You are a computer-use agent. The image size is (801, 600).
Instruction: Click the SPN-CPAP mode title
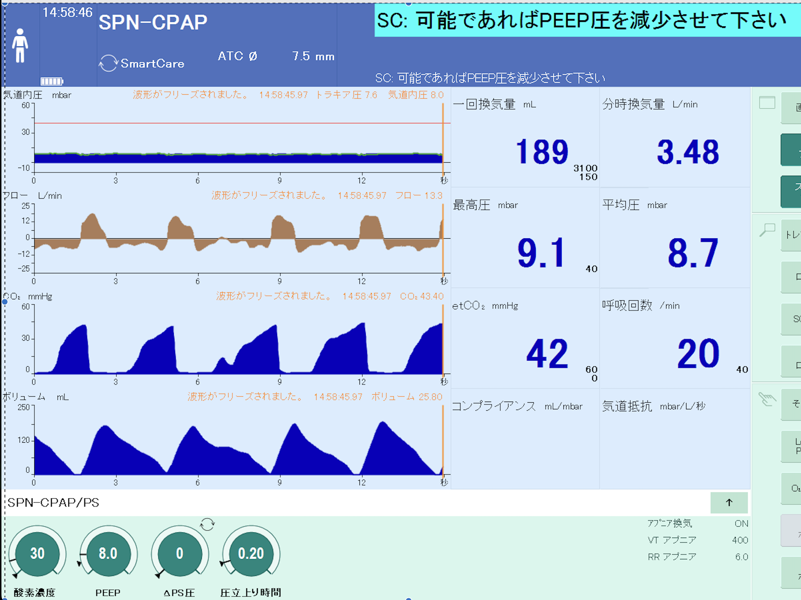pos(153,22)
